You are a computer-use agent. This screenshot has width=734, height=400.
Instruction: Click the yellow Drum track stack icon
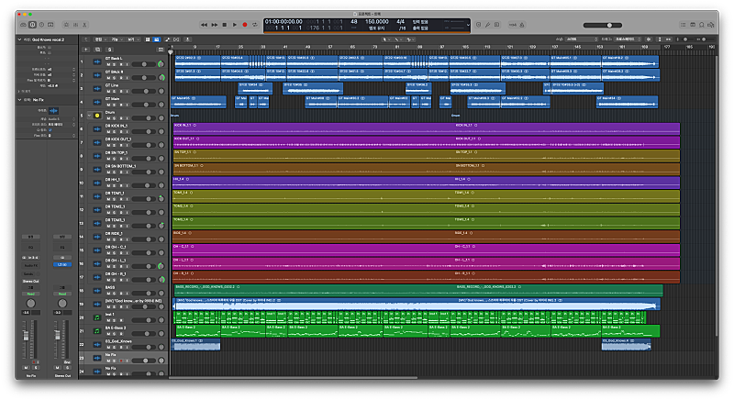click(x=96, y=116)
